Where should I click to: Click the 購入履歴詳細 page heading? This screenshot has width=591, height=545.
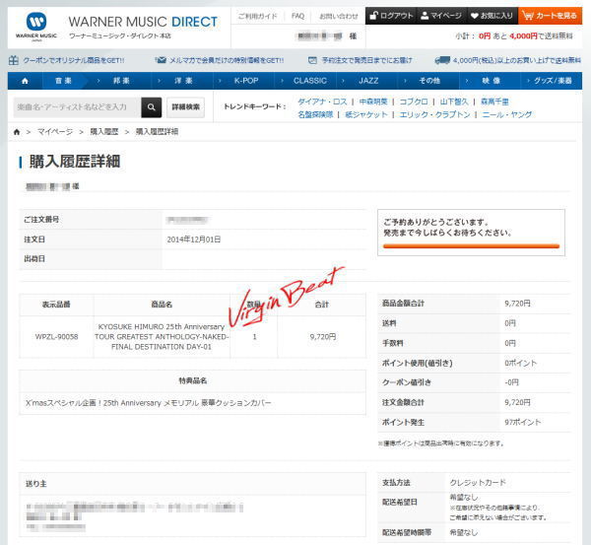click(x=75, y=162)
